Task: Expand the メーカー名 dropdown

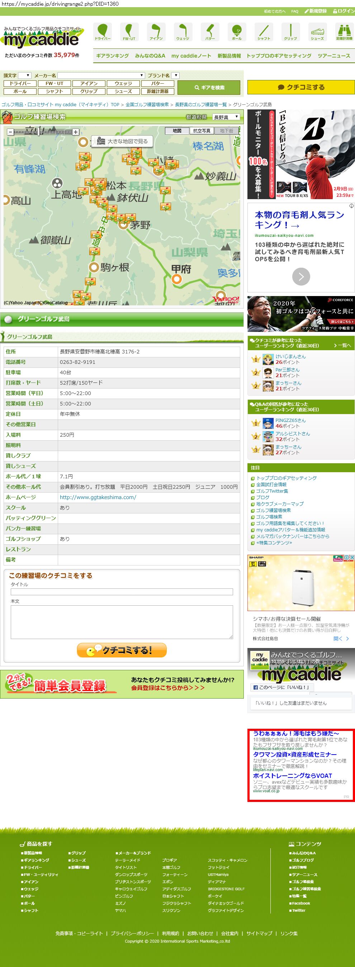Action: (101, 75)
